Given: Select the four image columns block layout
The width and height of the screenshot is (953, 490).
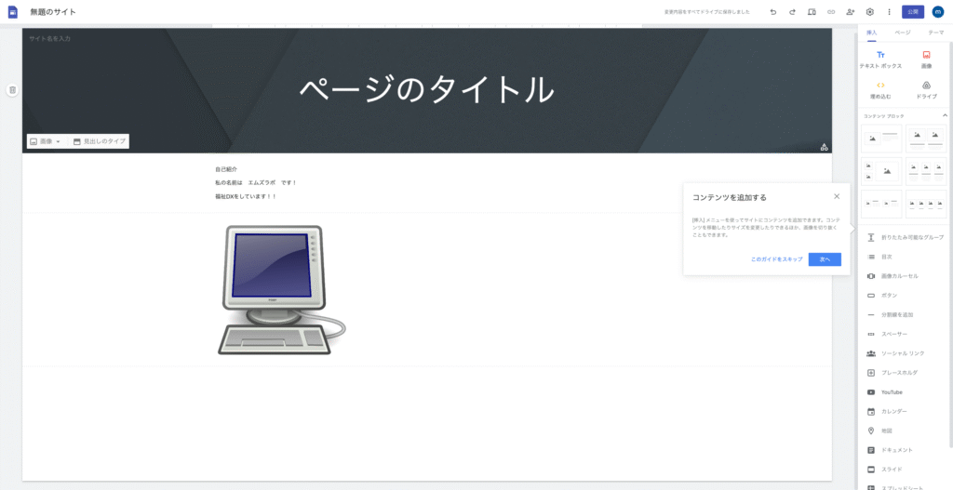Looking at the screenshot, I should click(926, 204).
